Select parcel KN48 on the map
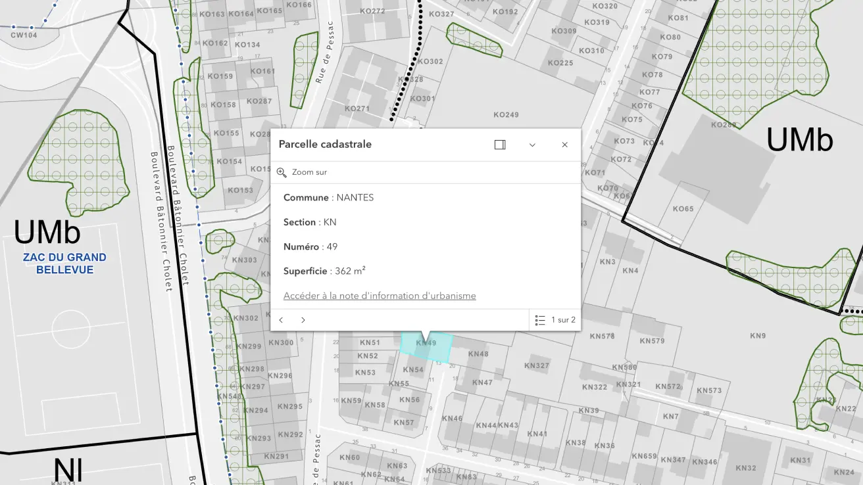 [x=478, y=354]
